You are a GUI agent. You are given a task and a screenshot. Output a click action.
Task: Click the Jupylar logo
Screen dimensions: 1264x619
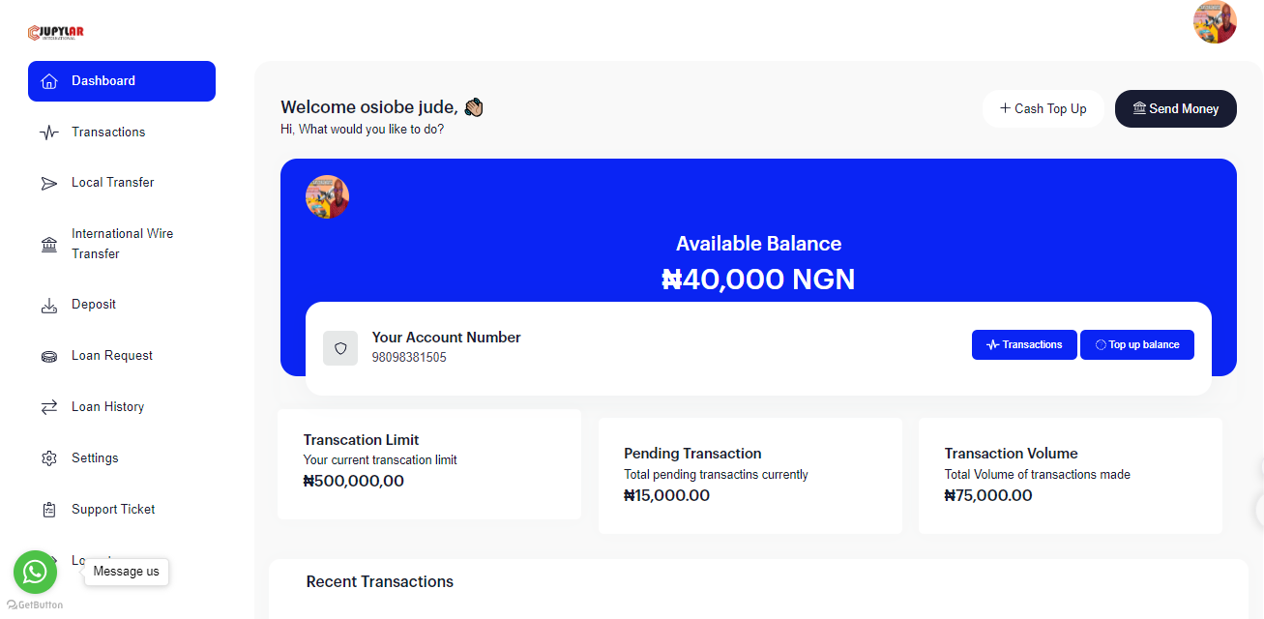pos(56,32)
